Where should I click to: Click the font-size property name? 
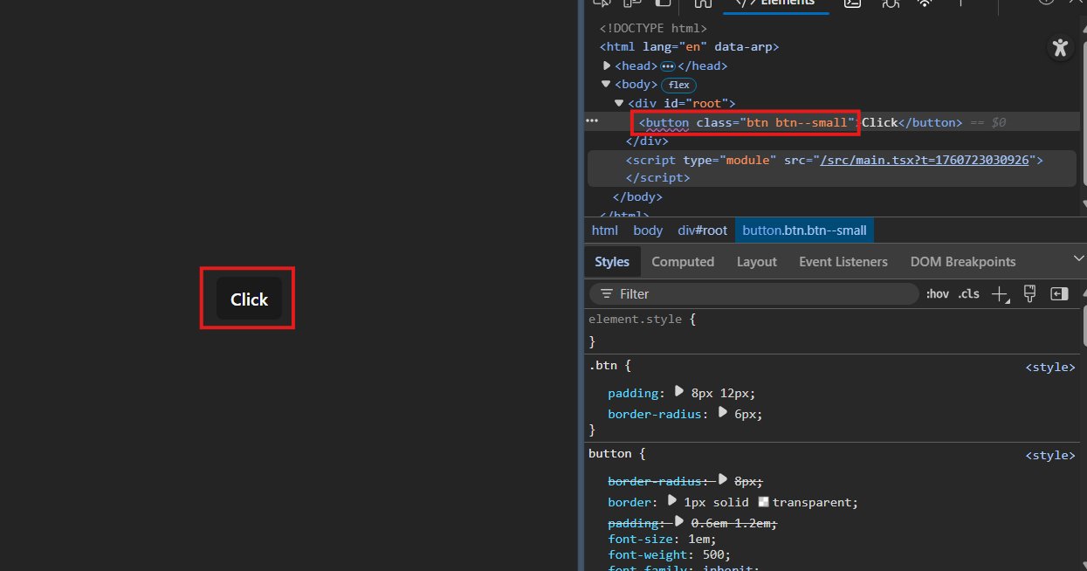pyautogui.click(x=641, y=539)
